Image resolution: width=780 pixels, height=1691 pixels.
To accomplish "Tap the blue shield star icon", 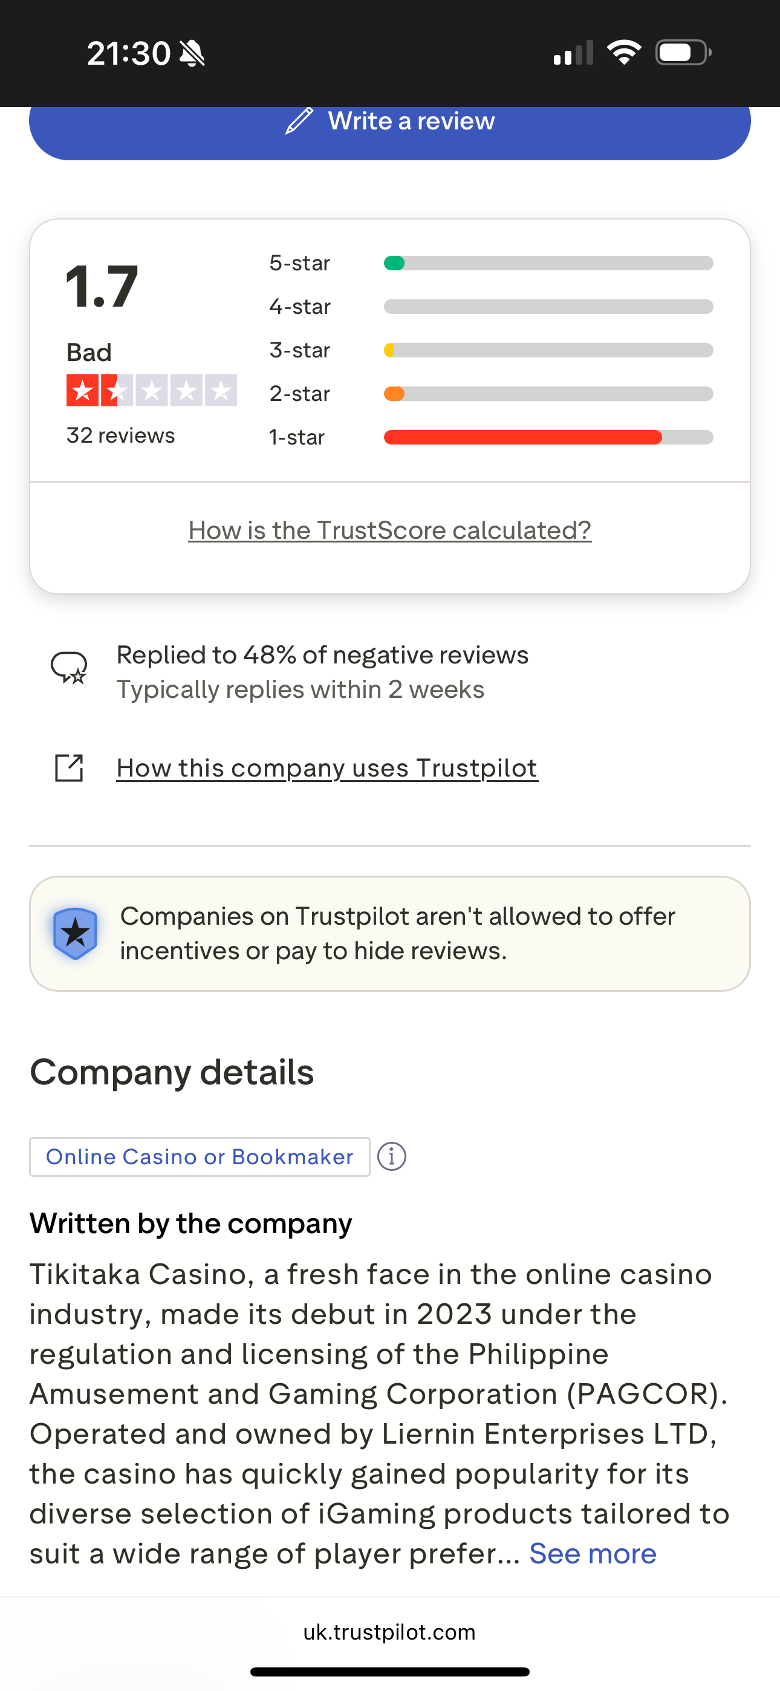I will [x=76, y=933].
